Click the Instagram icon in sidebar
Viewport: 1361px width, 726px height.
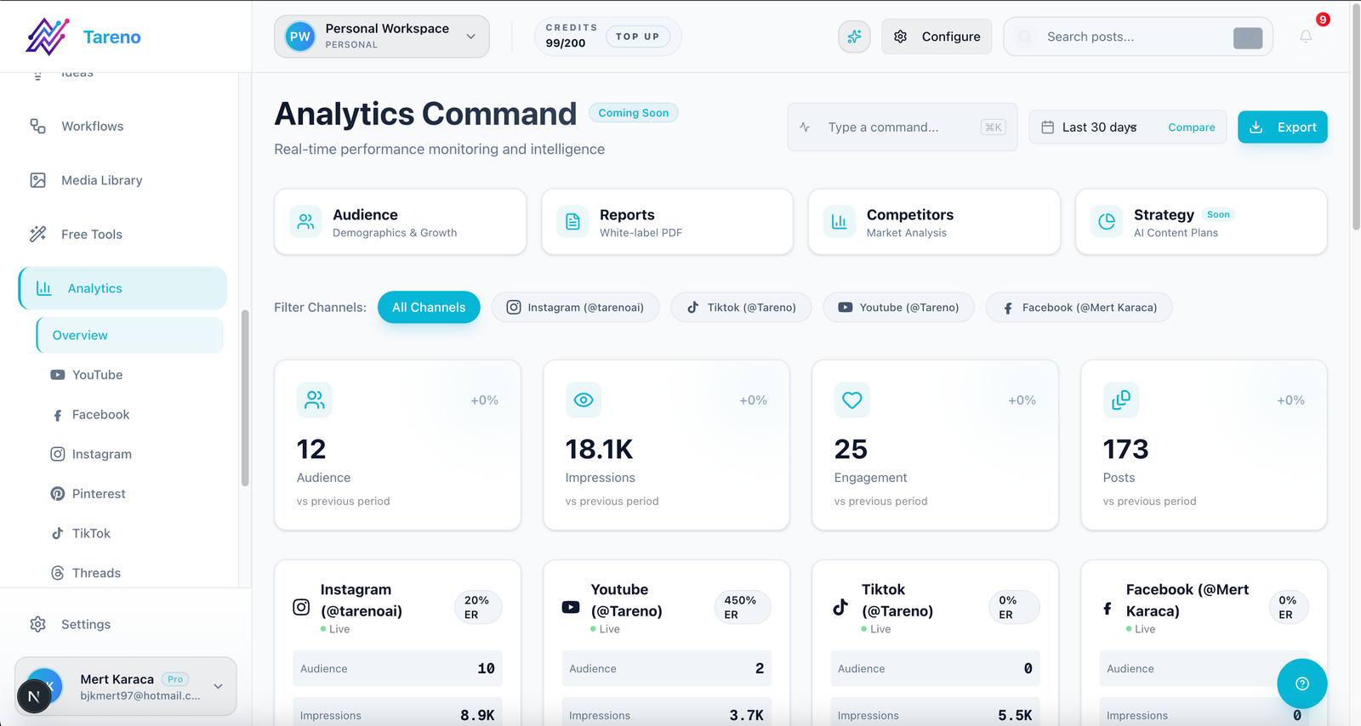tap(57, 454)
